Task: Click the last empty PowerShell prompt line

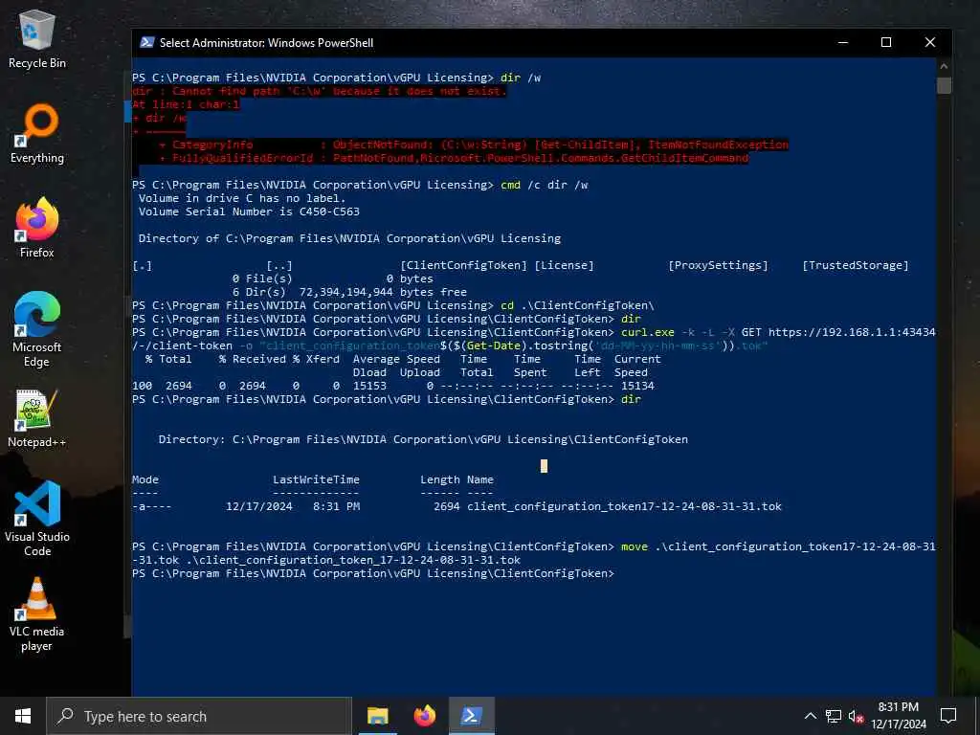Action: pyautogui.click(x=373, y=573)
